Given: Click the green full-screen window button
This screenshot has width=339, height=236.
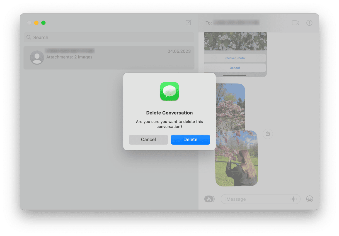Looking at the screenshot, I should [43, 23].
